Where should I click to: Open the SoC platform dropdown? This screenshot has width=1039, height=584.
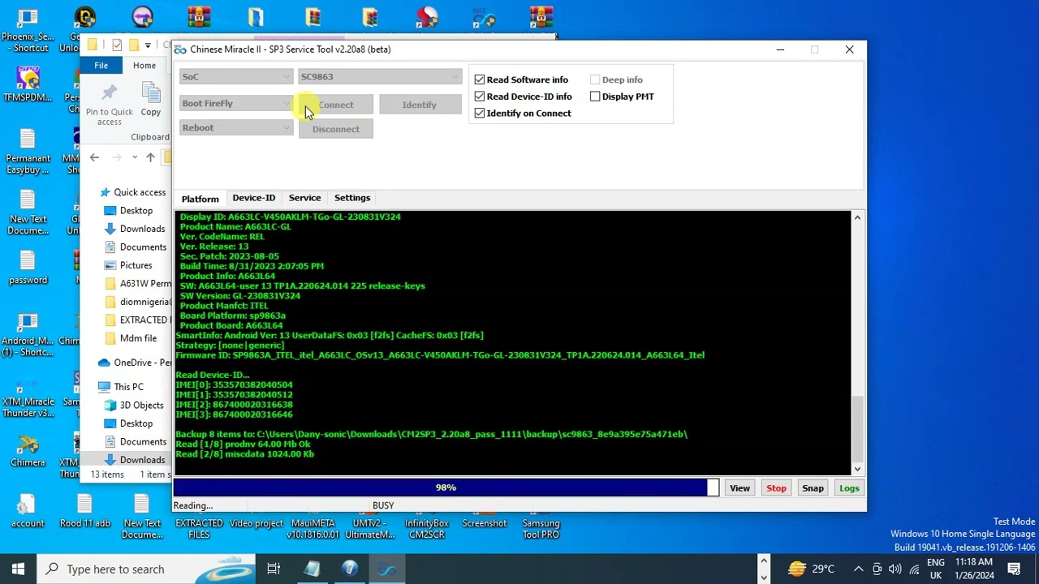235,76
